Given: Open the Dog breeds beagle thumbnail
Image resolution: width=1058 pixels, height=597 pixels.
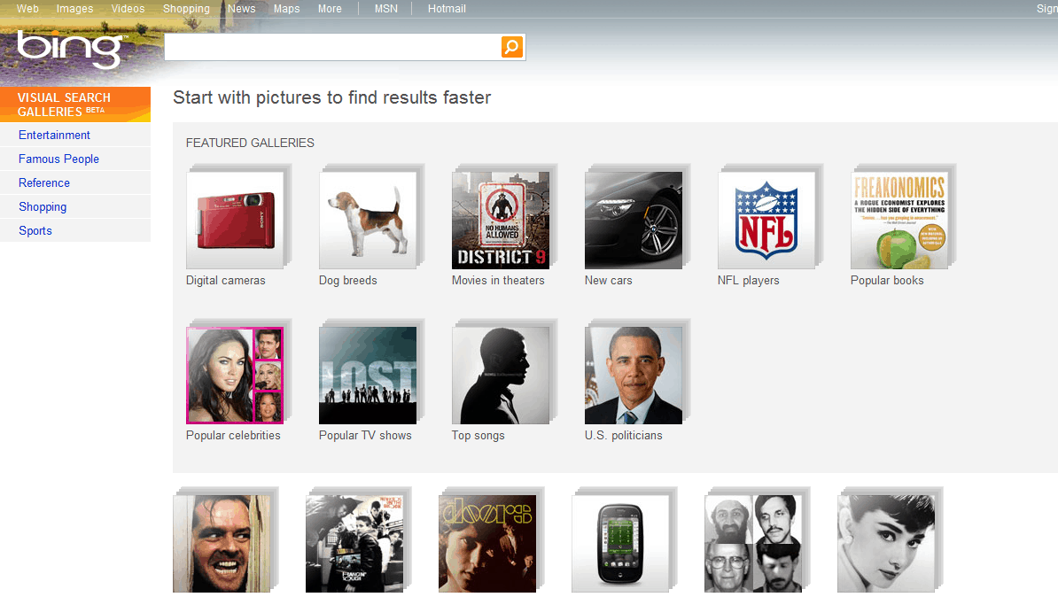Looking at the screenshot, I should point(368,220).
